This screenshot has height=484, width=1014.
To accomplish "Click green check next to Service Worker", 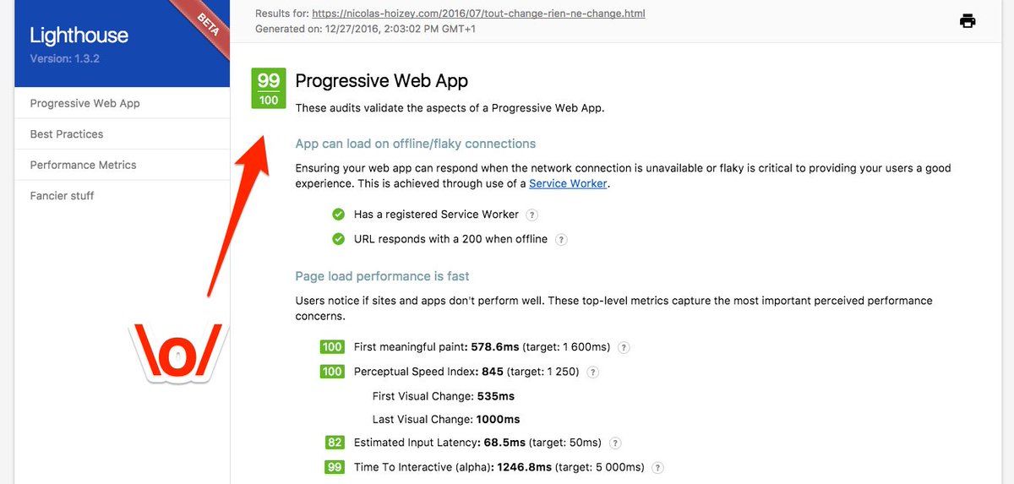I will coord(339,215).
